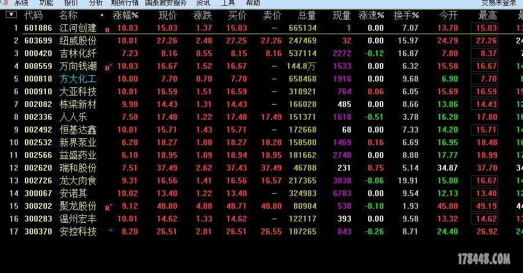523x273 pixels.
Task: Open the 帮助 menu
Action: click(x=253, y=3)
